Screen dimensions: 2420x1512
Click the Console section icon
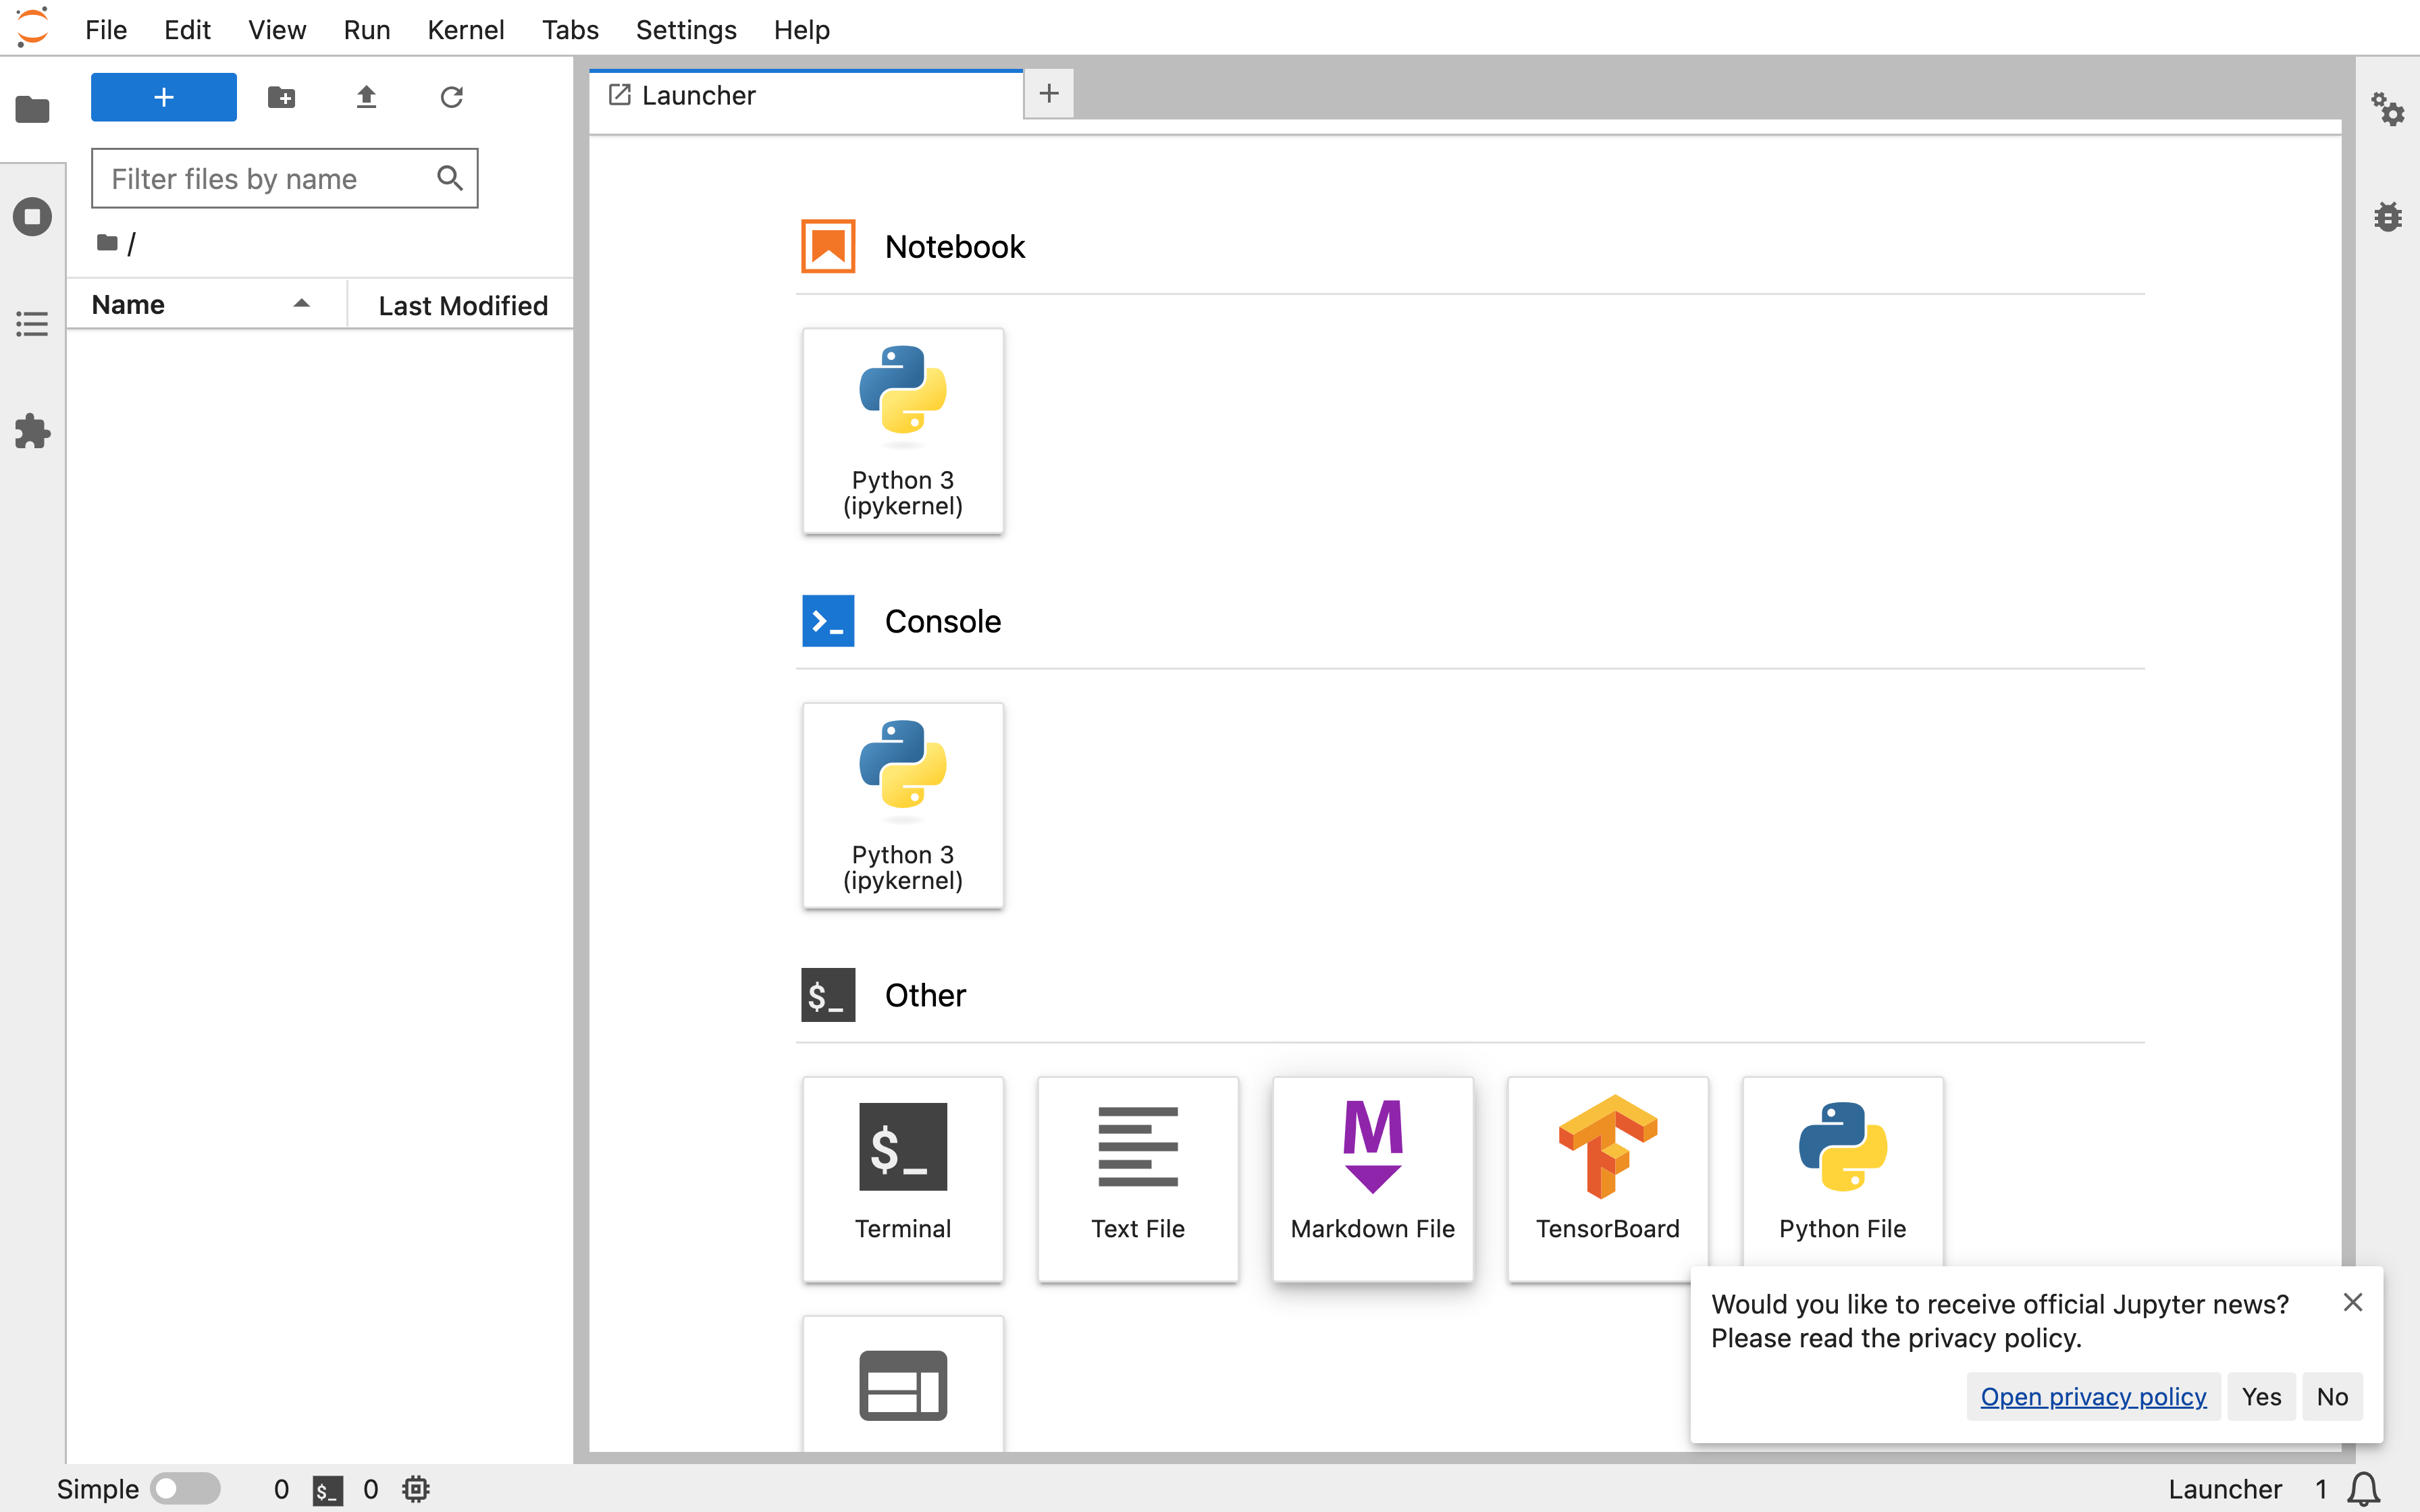[x=828, y=620]
